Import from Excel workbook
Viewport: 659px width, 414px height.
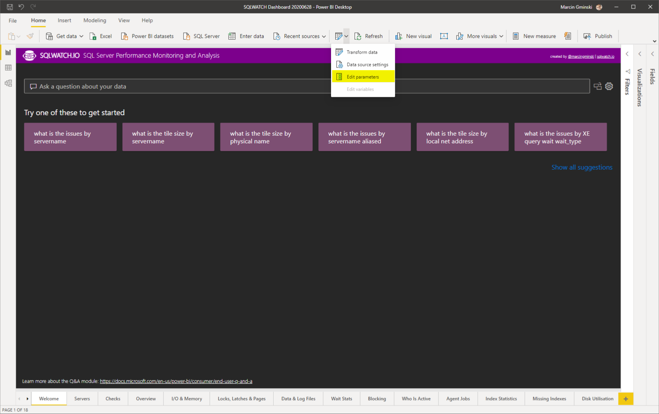tap(101, 36)
